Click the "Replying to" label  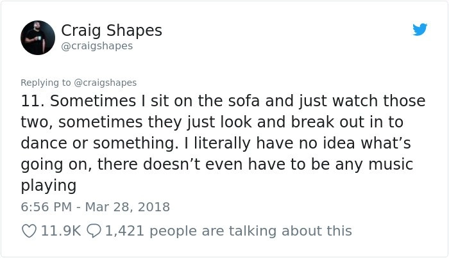point(46,83)
